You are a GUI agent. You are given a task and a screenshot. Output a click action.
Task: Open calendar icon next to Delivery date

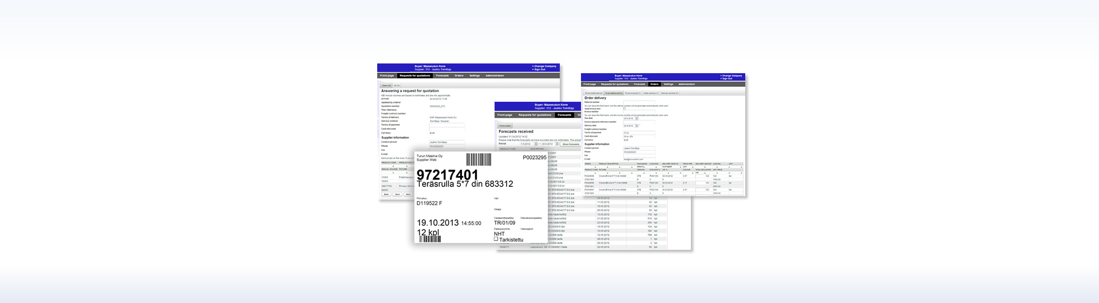(x=637, y=126)
